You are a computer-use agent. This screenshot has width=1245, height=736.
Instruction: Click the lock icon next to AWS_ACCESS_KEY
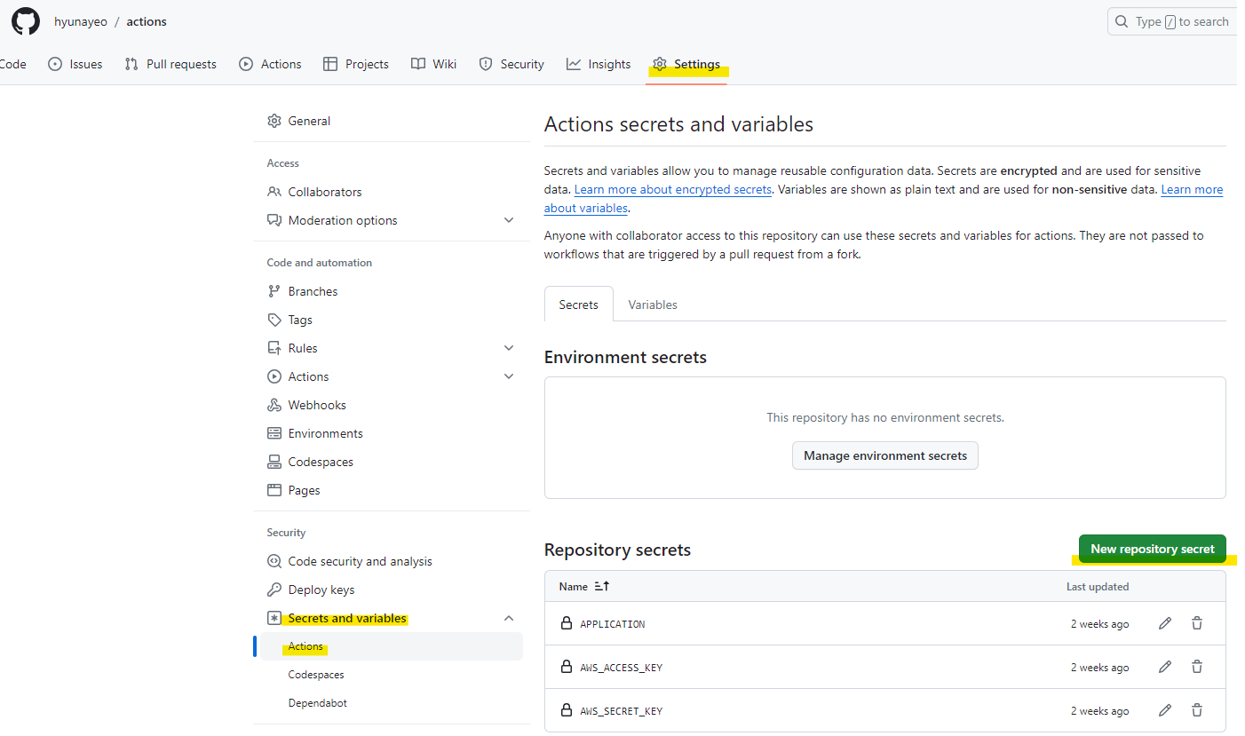[567, 667]
